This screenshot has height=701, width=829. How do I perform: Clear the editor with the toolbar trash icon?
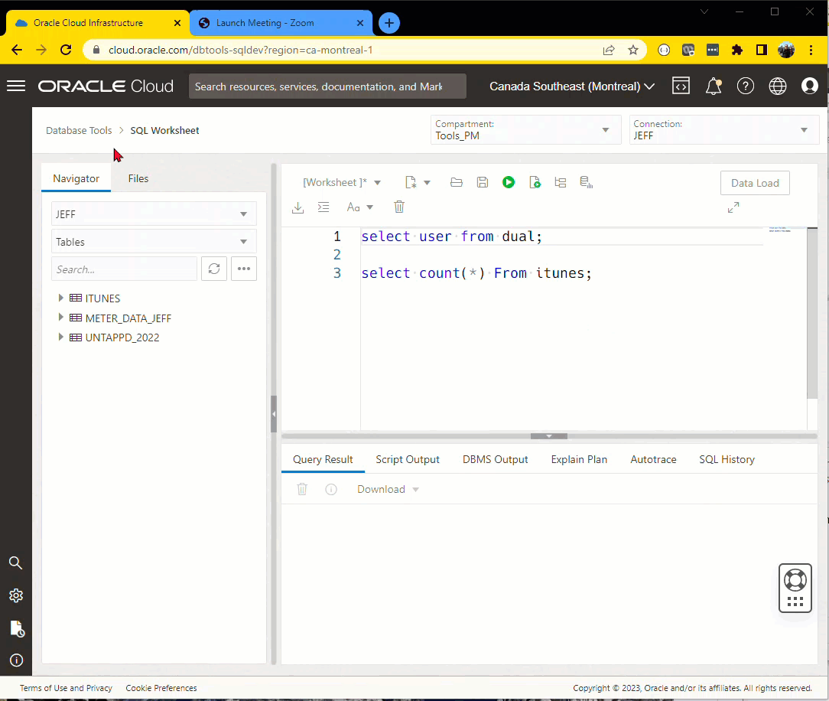(x=399, y=207)
